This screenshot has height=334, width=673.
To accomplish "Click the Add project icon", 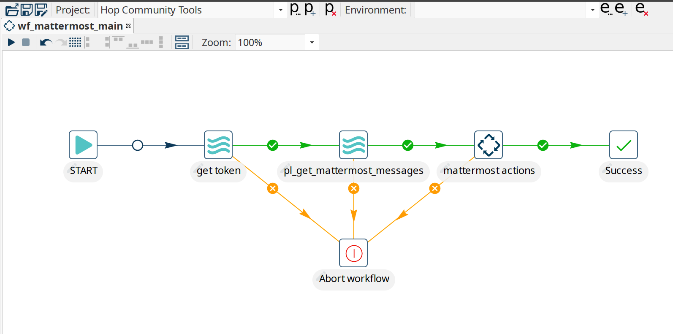I will pos(310,9).
